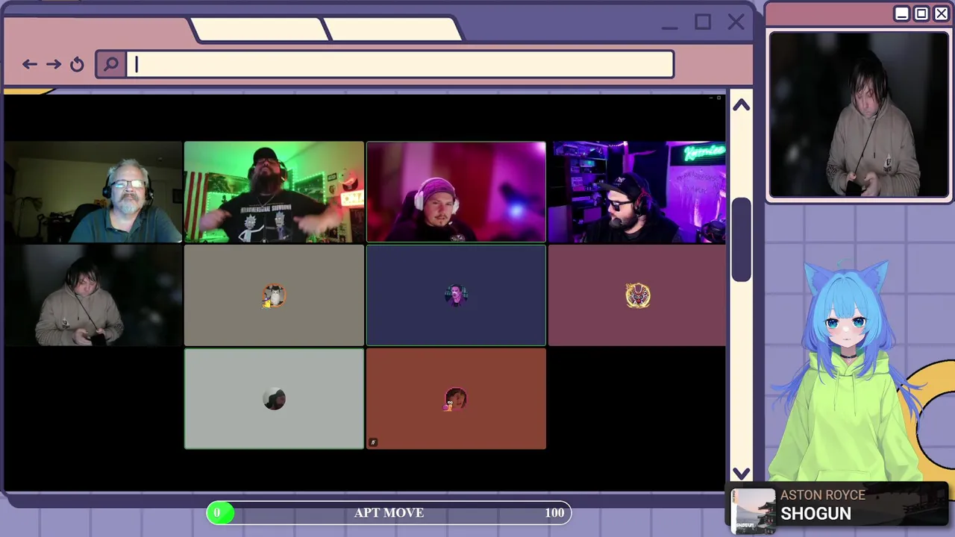Screen dimensions: 955x537
Task: Click the ASTON ROYCE artist name
Action: pos(823,495)
